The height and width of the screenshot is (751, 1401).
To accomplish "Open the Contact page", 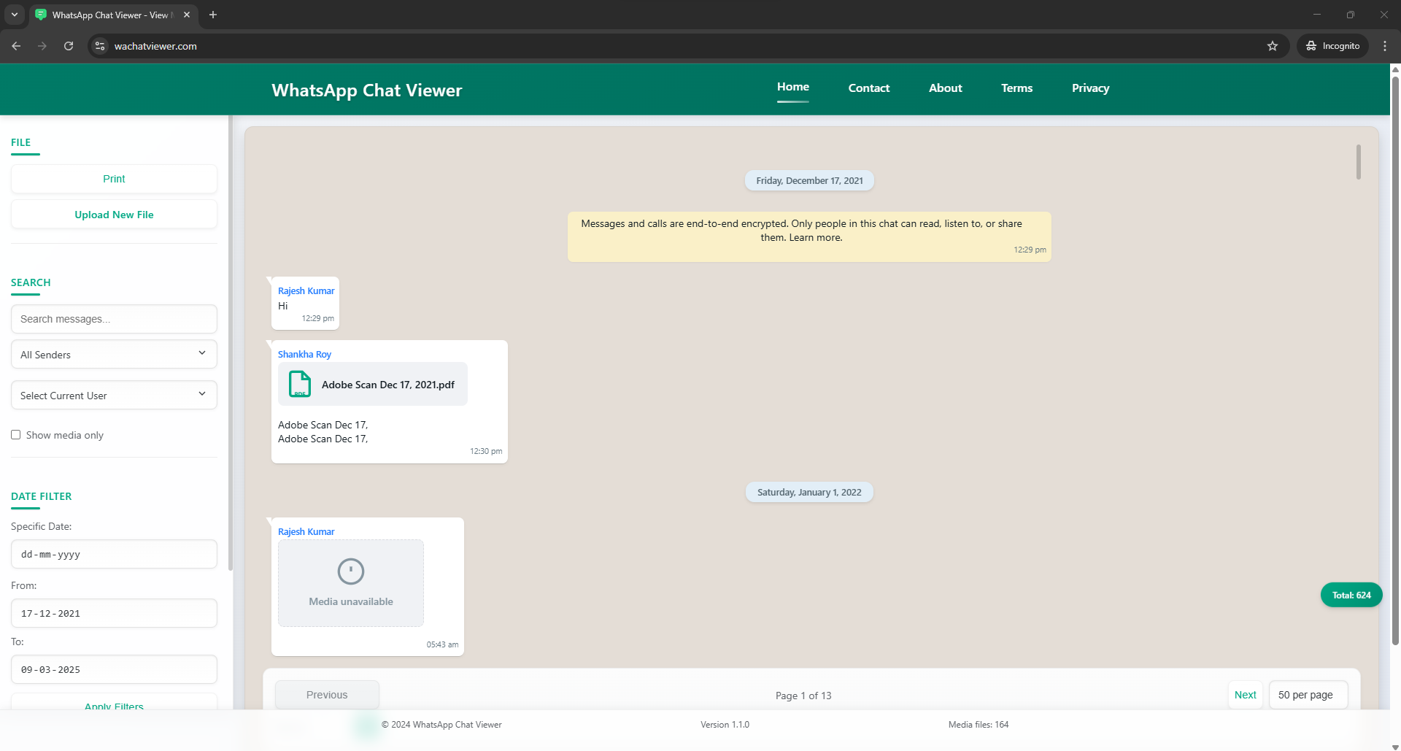I will click(868, 88).
